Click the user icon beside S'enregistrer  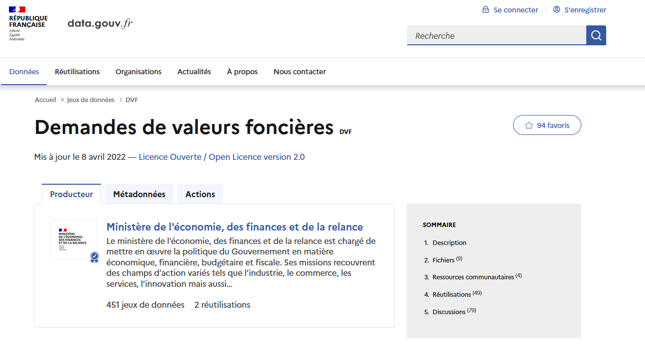point(556,10)
